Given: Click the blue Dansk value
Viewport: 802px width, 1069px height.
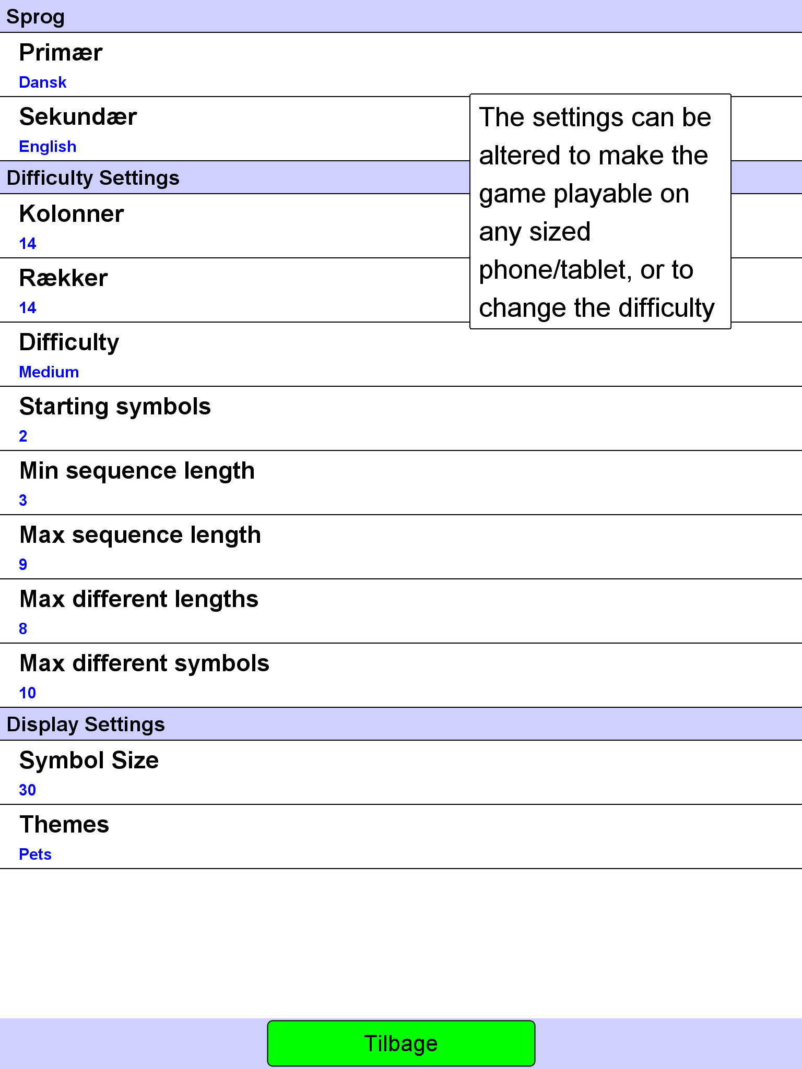Looking at the screenshot, I should pos(43,82).
